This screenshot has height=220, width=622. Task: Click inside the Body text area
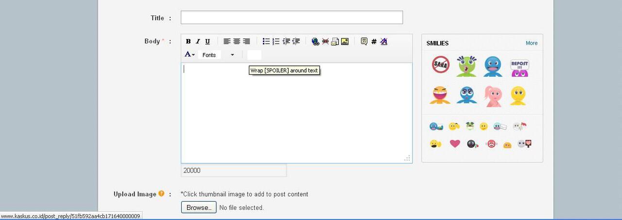click(296, 112)
